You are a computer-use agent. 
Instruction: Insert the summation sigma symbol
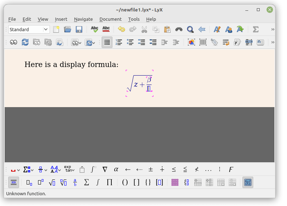click(86, 182)
